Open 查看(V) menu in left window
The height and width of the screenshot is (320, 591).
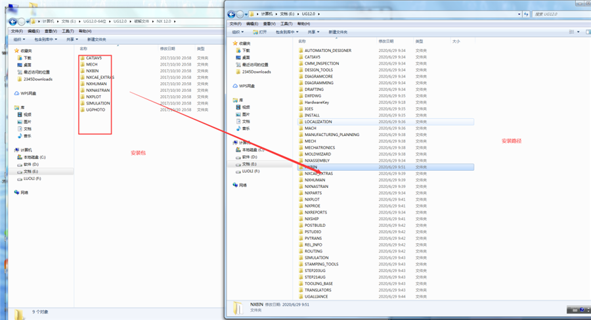[x=51, y=32]
